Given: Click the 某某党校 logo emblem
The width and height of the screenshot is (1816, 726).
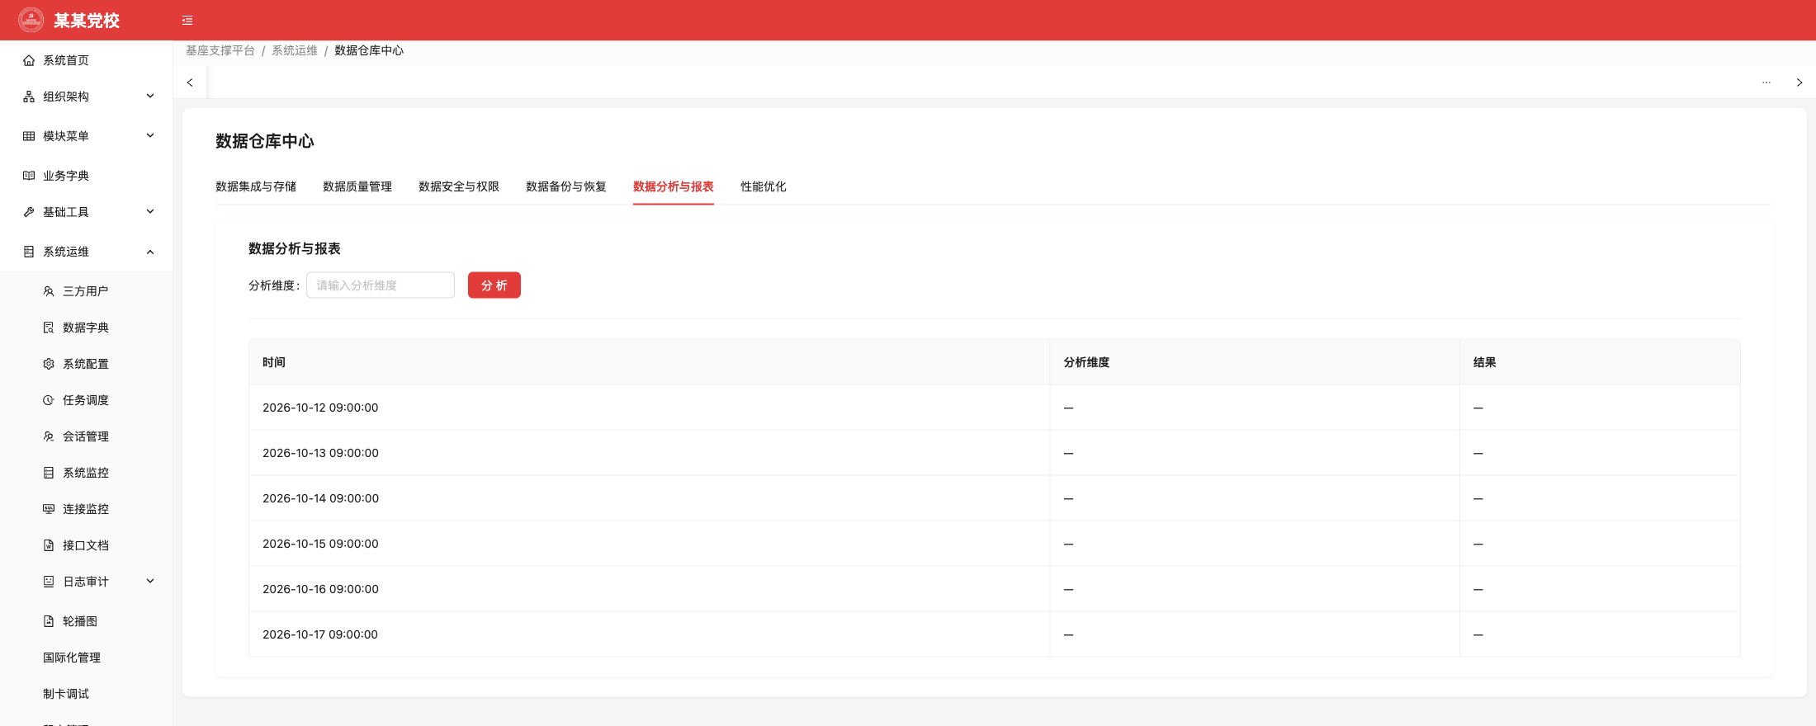Looking at the screenshot, I should click(x=31, y=20).
